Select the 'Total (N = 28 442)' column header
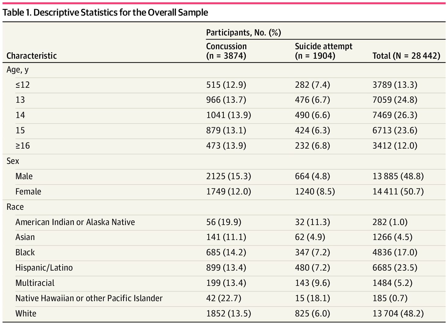This screenshot has height=325, width=448. coord(406,56)
